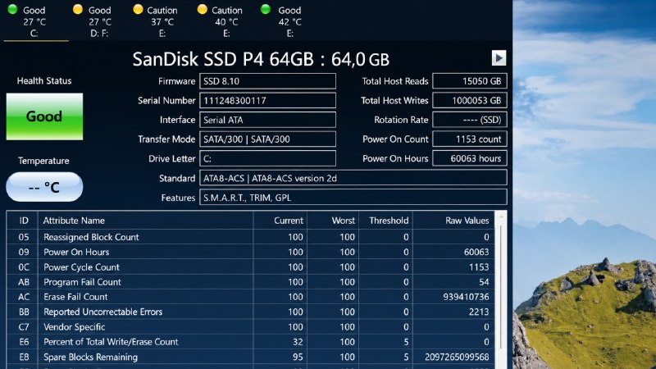Select the Erase Fail Count row
Image resolution: width=656 pixels, height=369 pixels.
click(x=250, y=297)
